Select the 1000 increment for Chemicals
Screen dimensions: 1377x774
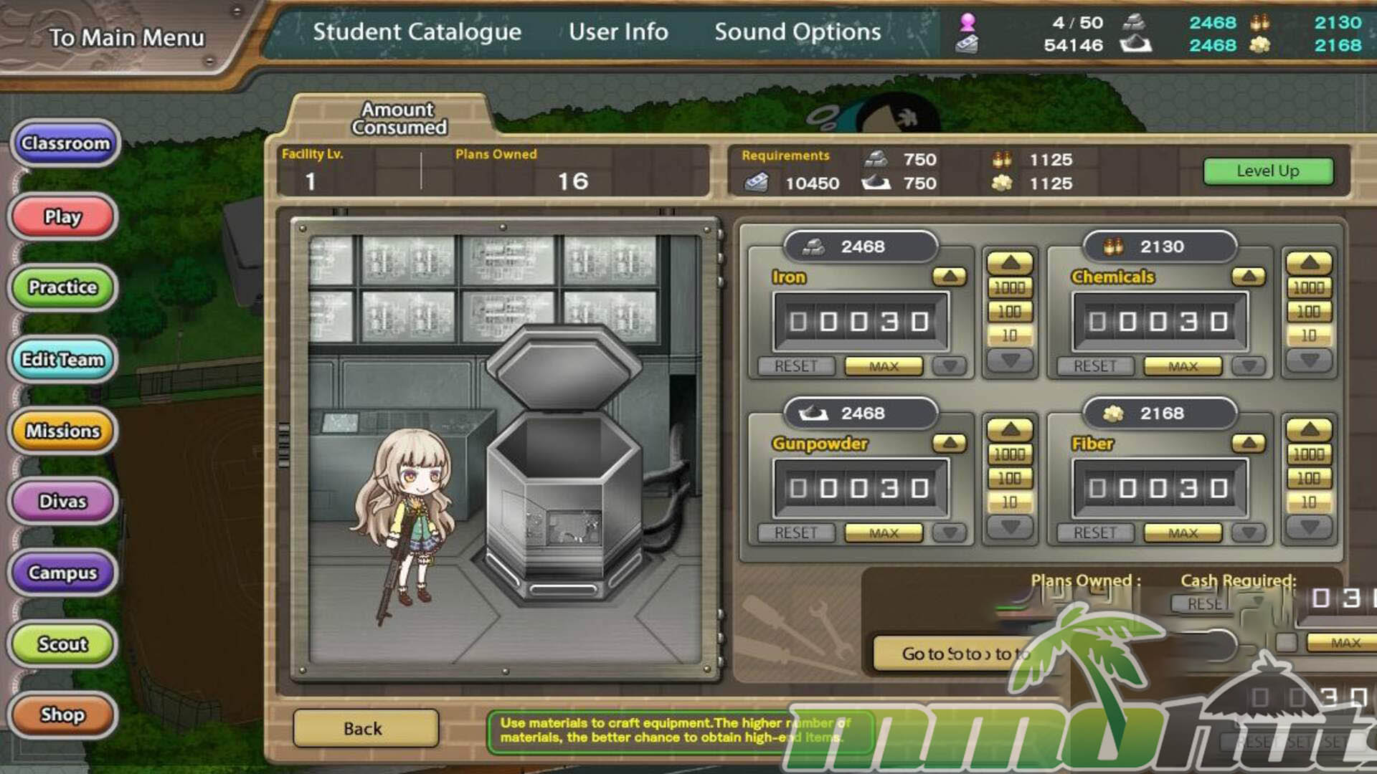point(1308,287)
